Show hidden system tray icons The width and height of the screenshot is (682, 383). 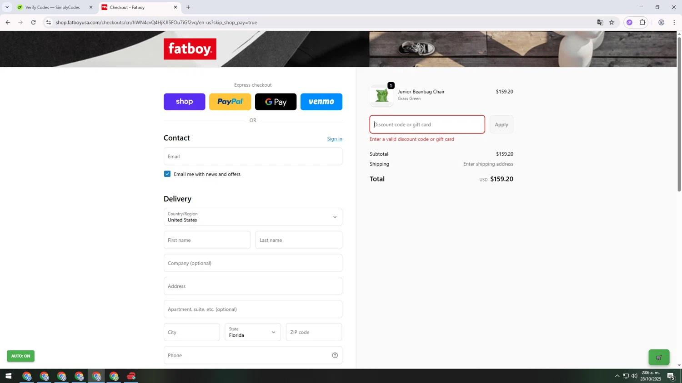(617, 376)
